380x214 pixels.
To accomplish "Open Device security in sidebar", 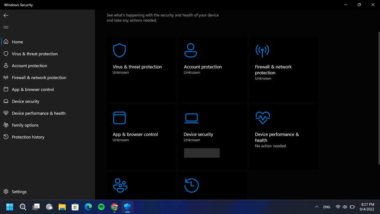I will point(48,101).
